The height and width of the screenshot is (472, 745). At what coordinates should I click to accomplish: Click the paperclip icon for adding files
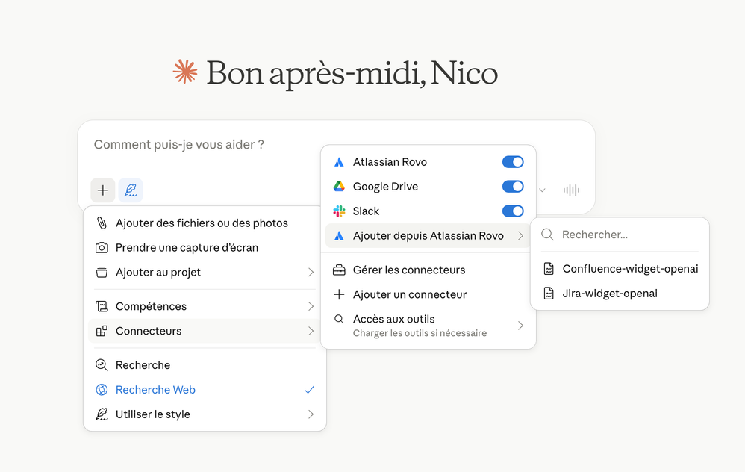(102, 223)
